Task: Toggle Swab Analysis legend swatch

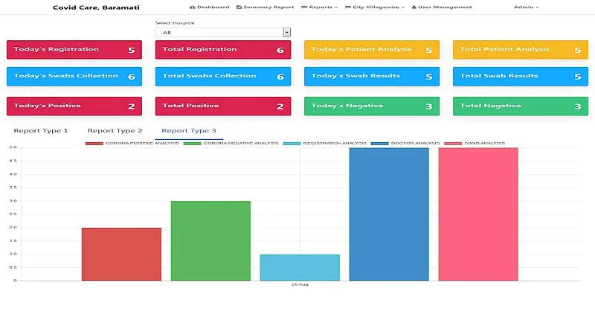Action: point(453,144)
